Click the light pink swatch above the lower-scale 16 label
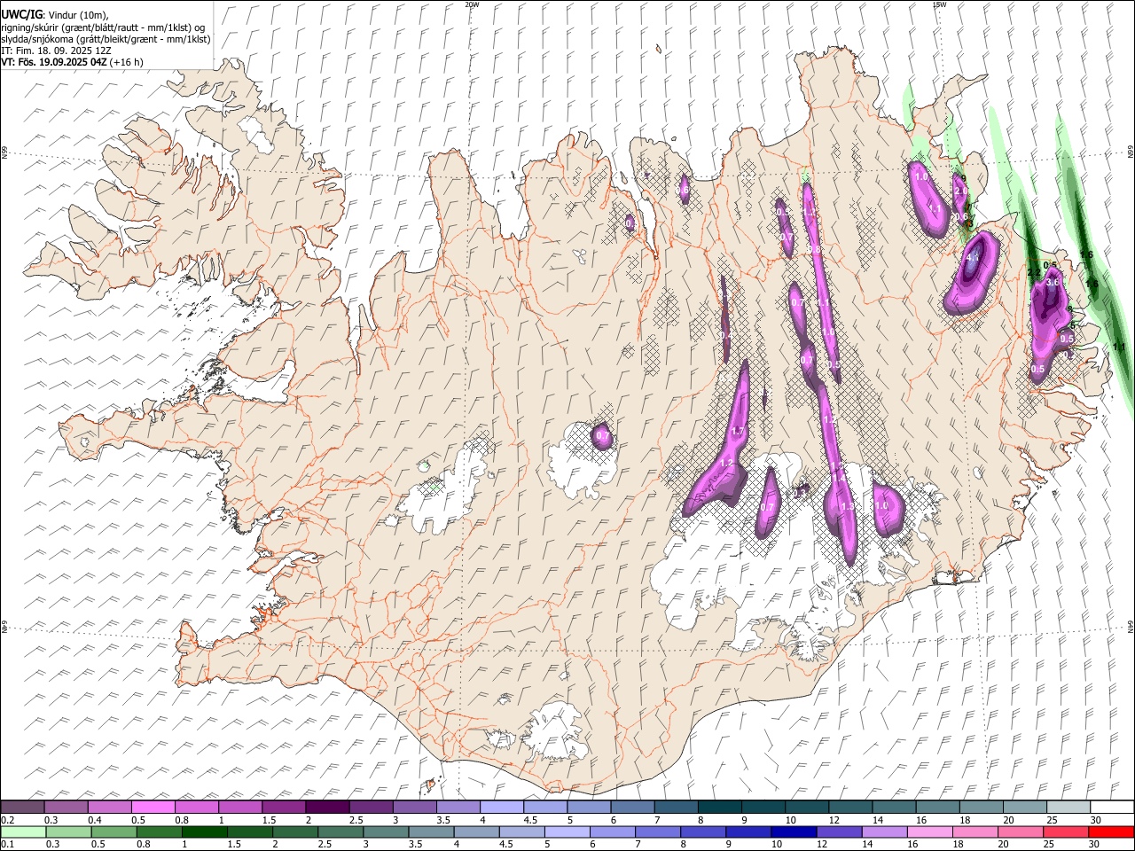 tap(930, 832)
